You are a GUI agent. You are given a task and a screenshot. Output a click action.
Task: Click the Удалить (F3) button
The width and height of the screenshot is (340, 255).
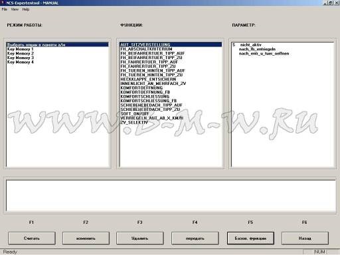[x=140, y=238]
